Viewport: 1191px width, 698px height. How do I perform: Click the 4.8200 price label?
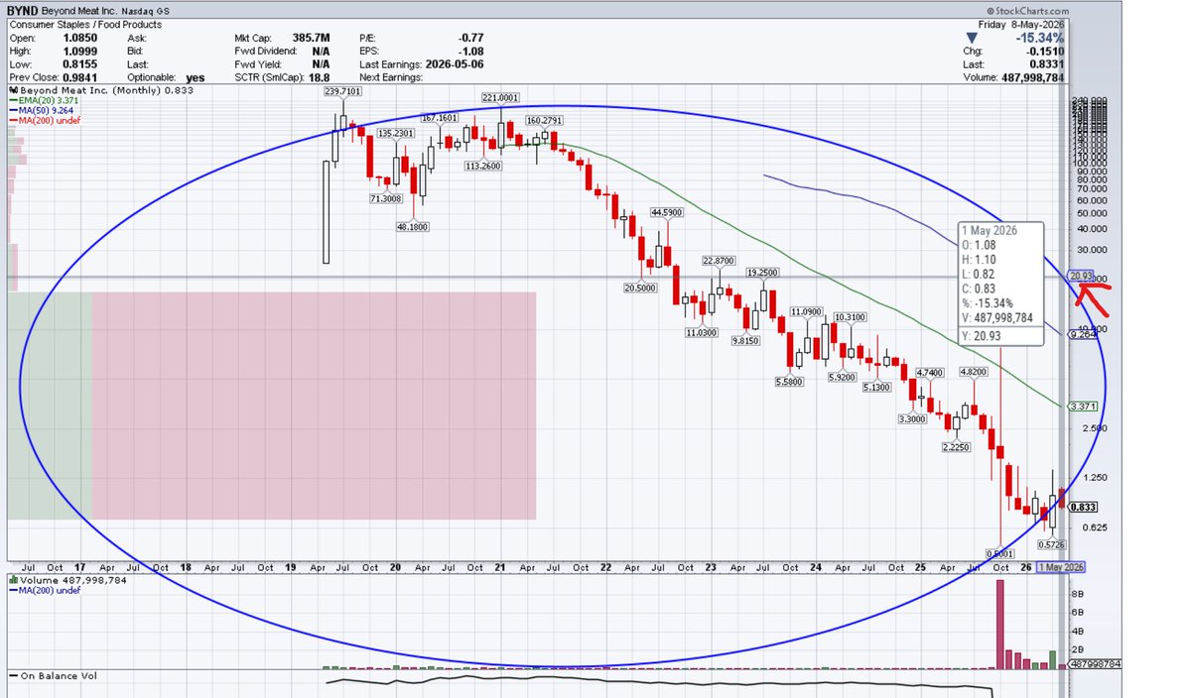974,372
